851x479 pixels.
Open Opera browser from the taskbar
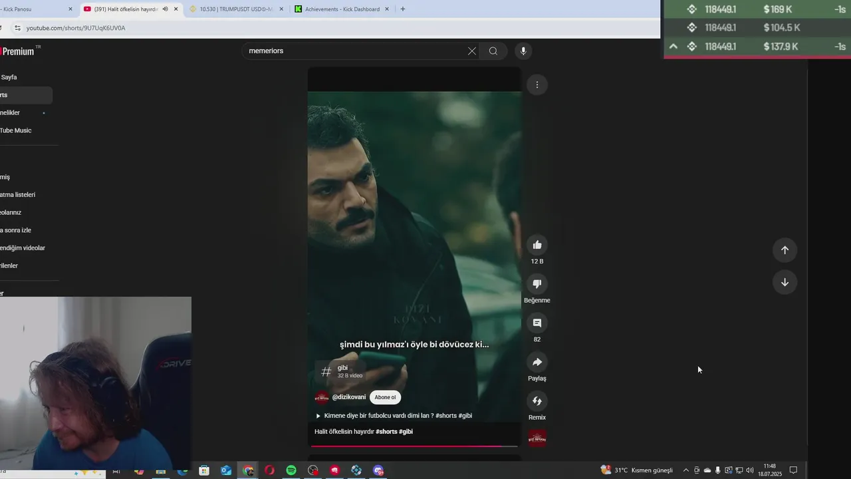pos(269,470)
